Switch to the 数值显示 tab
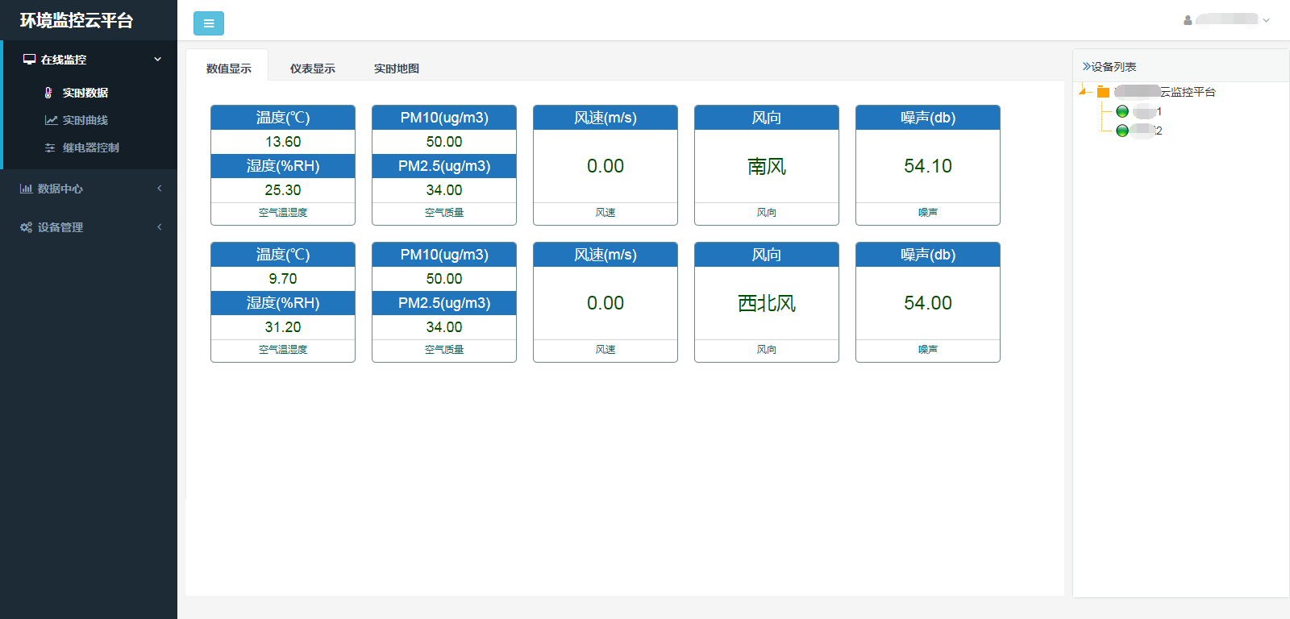1290x619 pixels. point(228,69)
